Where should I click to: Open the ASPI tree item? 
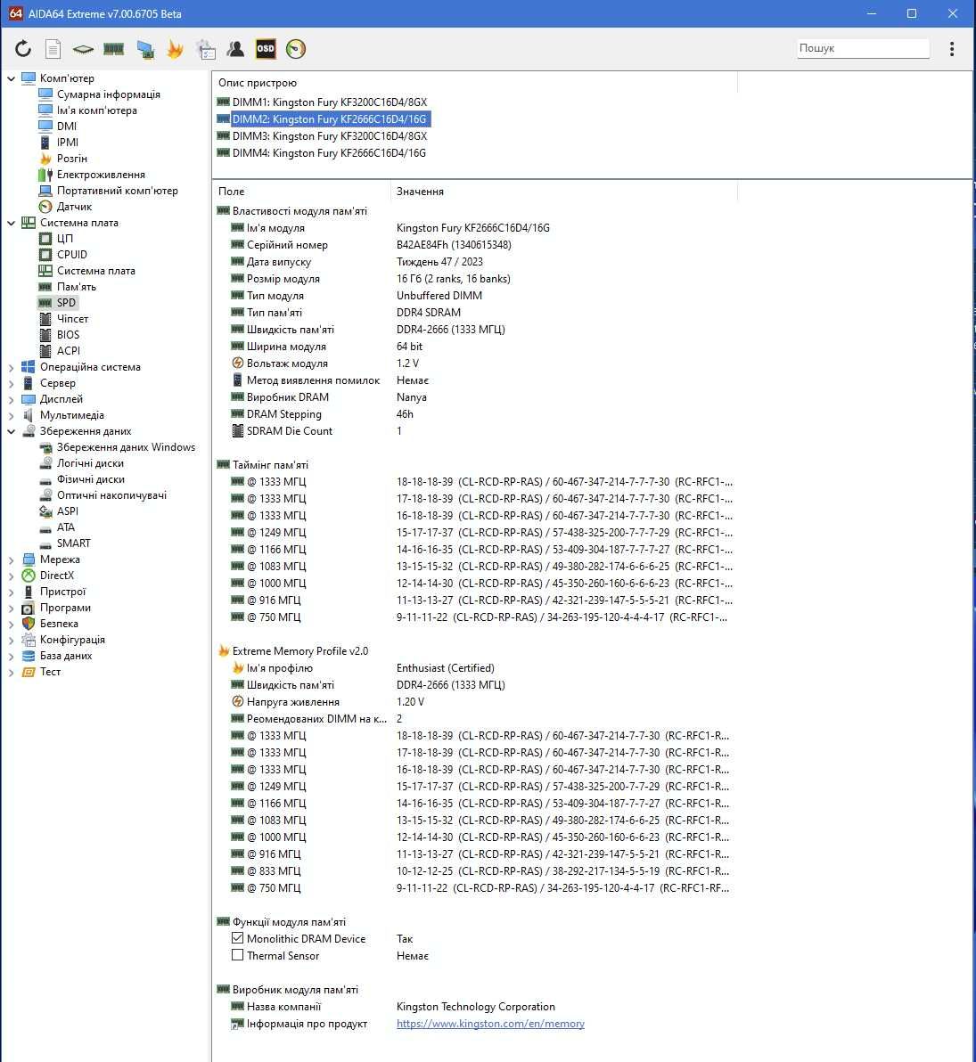[67, 511]
